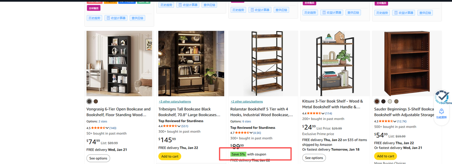Click 收益计算器 calculator above the Tribesigns bookcase
The height and width of the screenshot is (164, 452).
pyautogui.click(x=188, y=5)
